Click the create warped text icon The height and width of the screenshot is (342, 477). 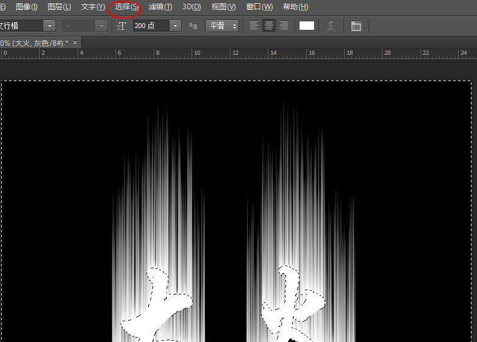point(331,26)
